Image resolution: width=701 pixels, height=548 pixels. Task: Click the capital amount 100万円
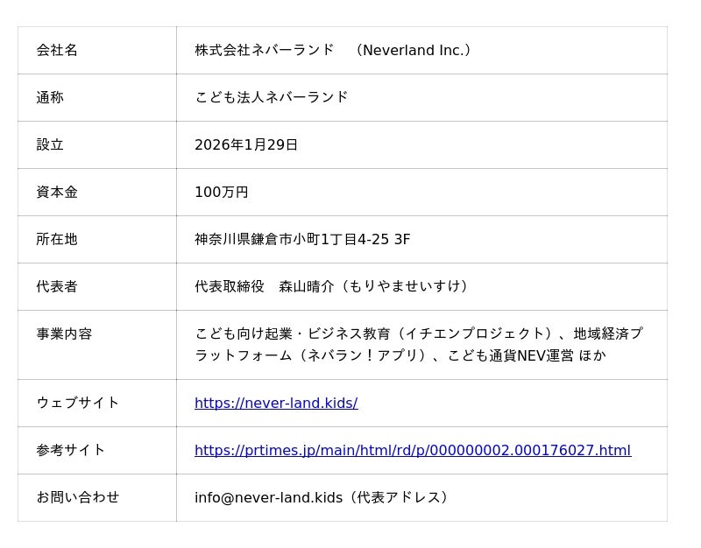click(x=222, y=192)
